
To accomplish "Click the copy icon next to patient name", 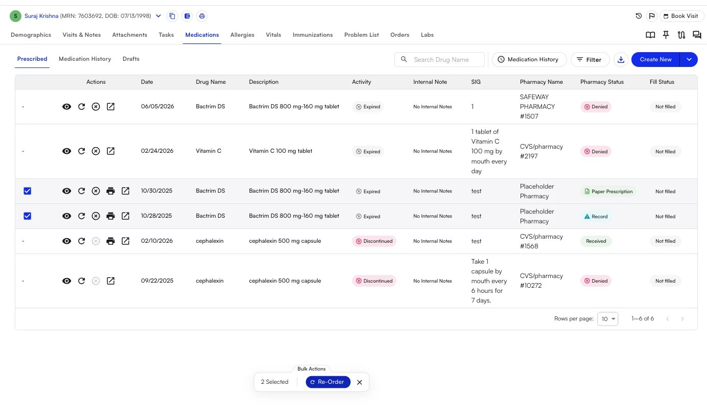I will [172, 16].
